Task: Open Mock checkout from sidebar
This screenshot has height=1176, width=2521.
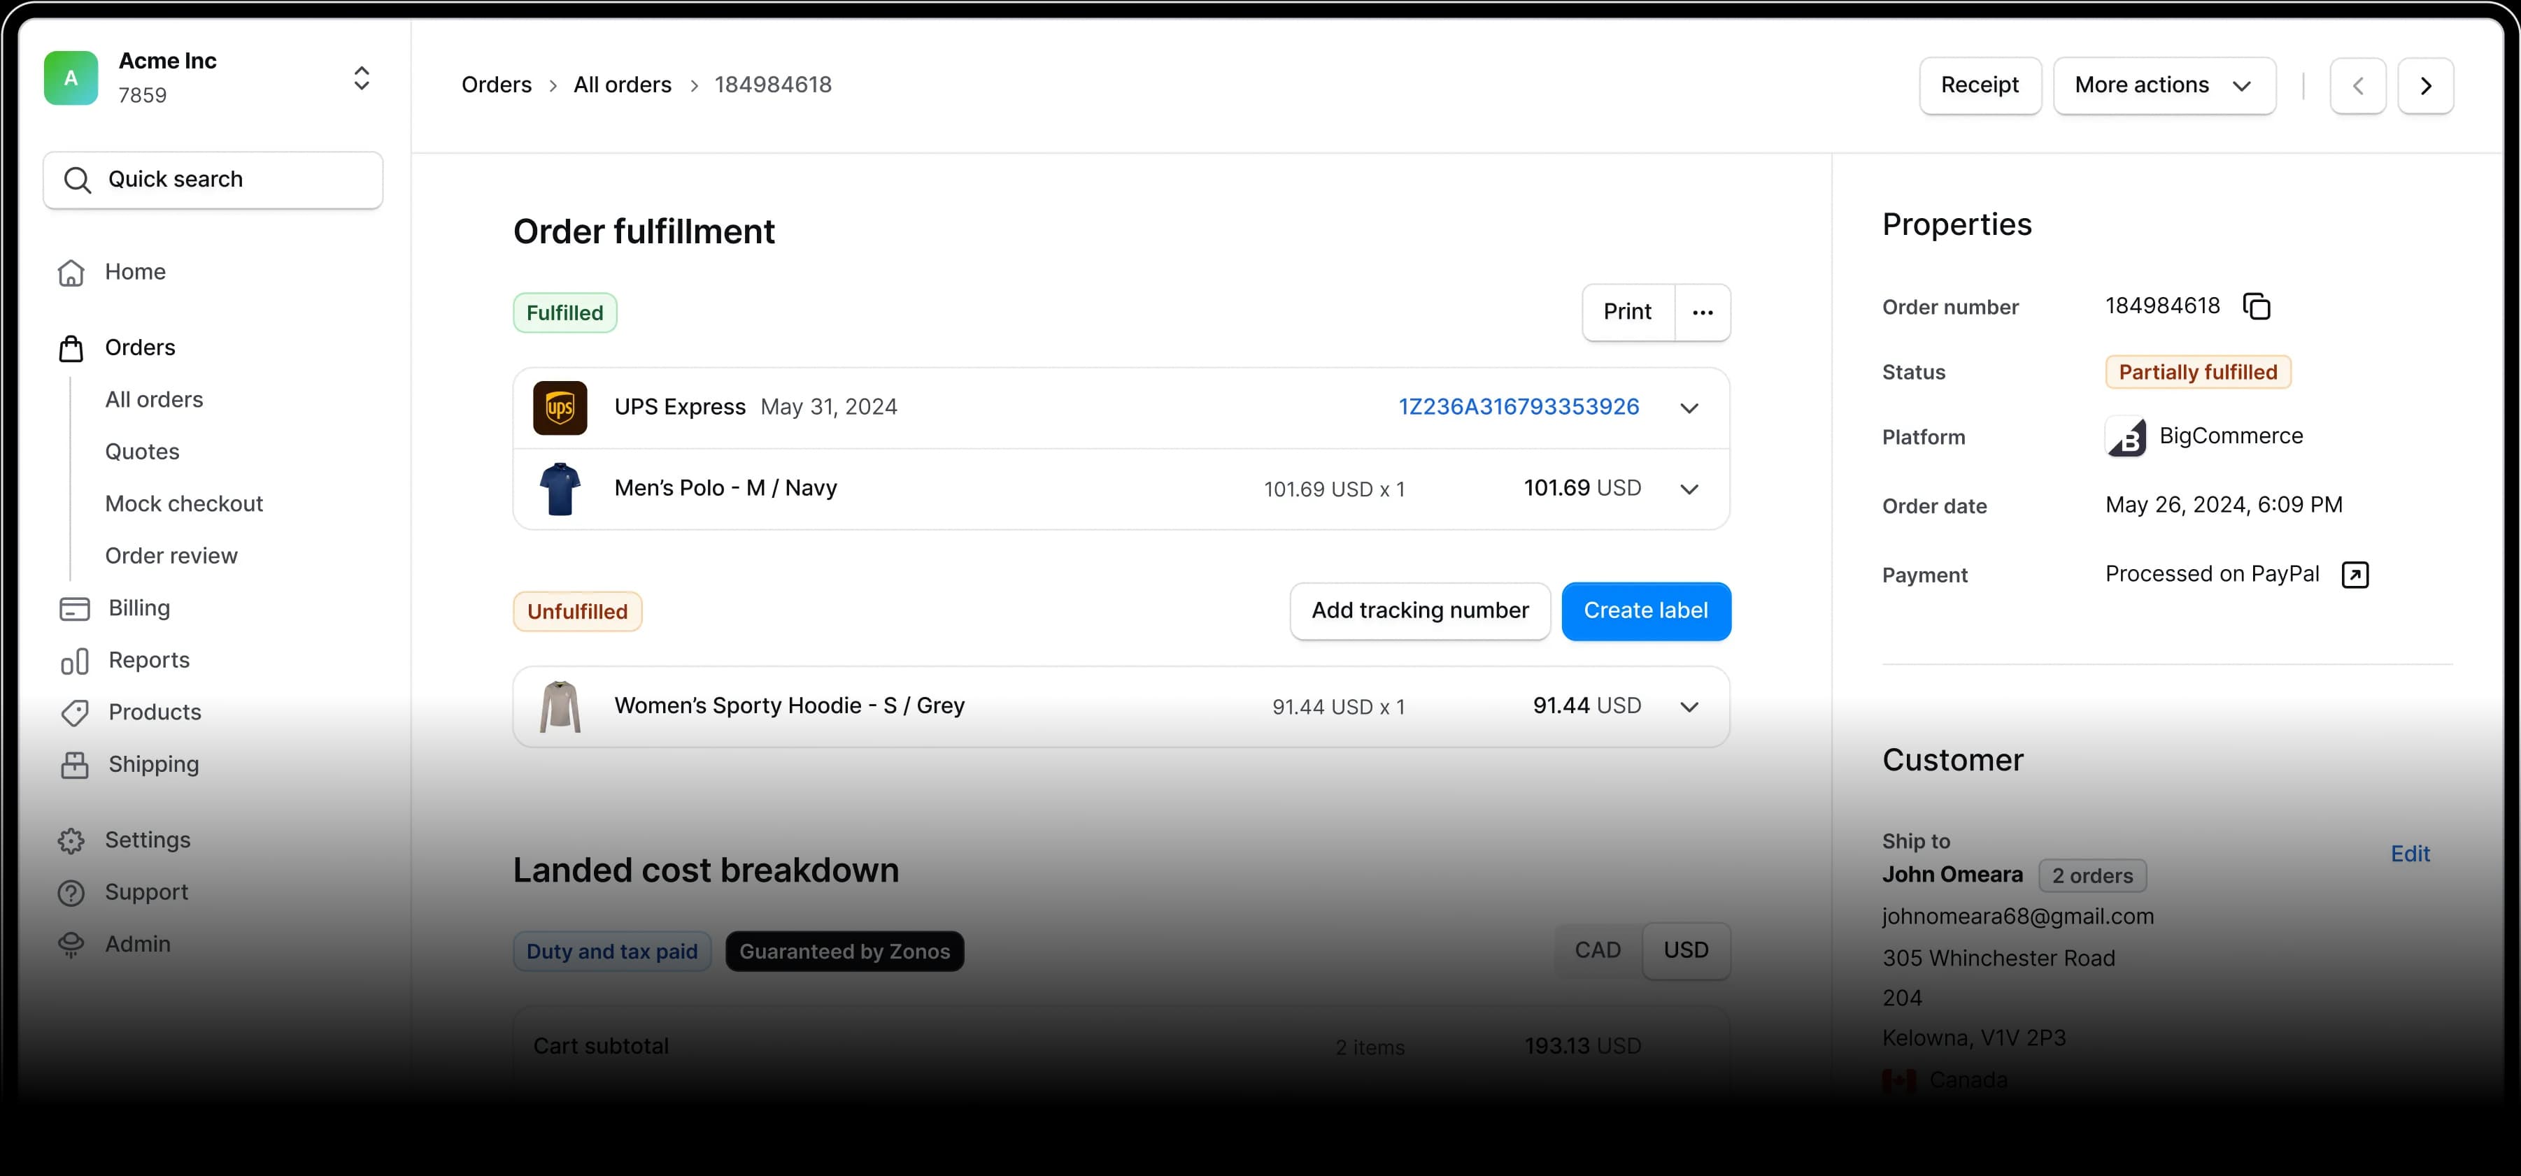Action: point(184,504)
